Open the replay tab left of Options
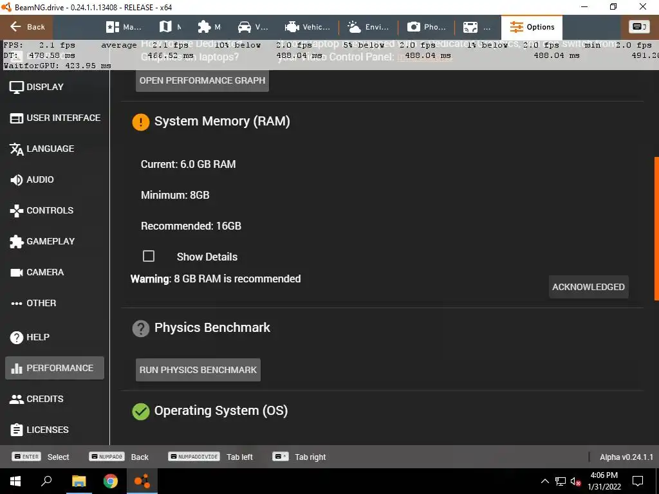Screen dimensions: 659x494 pos(477,27)
